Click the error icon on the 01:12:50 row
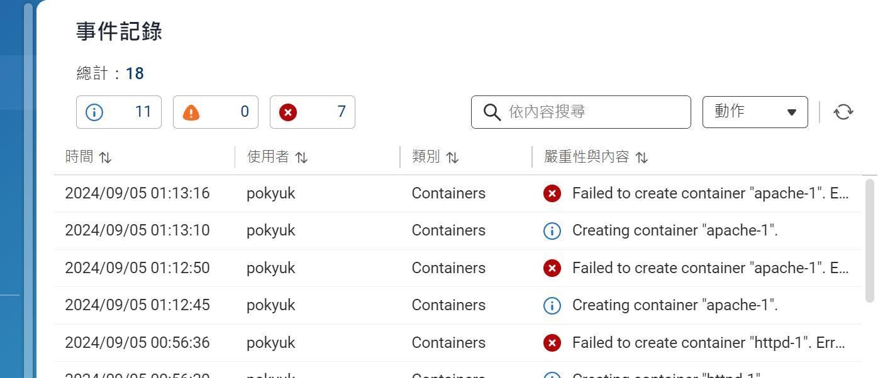Screen dimensions: 878x378 pos(552,268)
